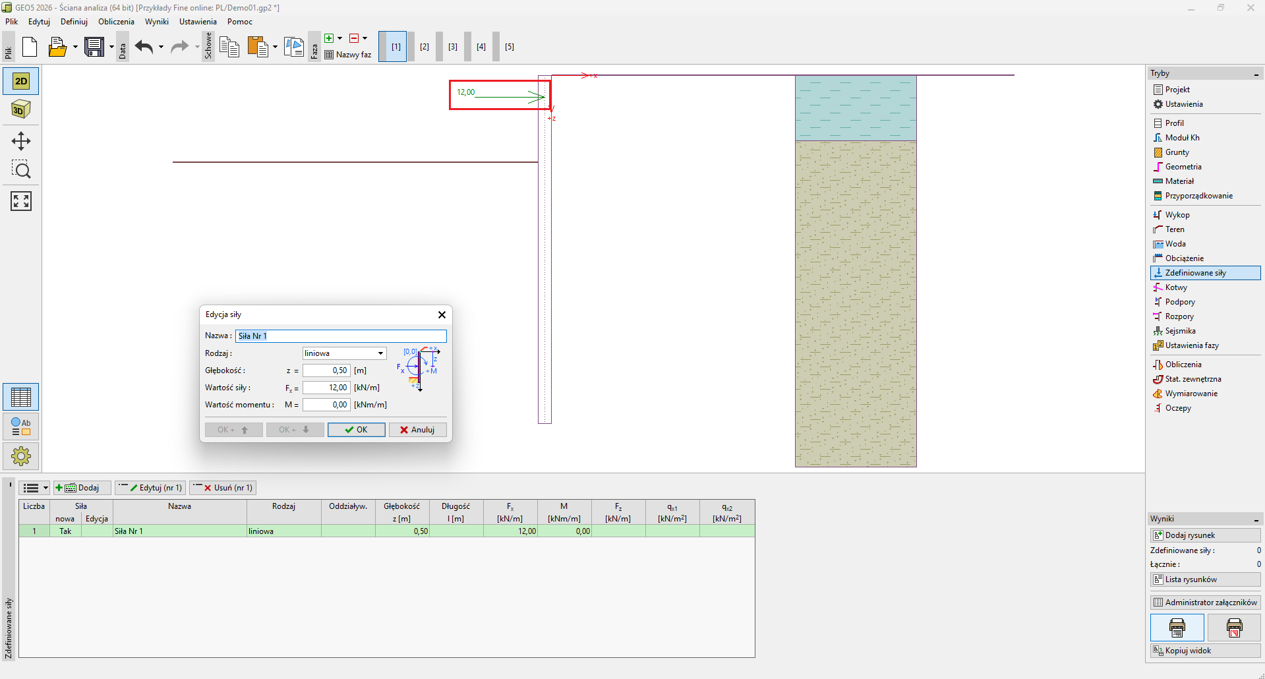Open the Obliczenia menu

coord(116,22)
